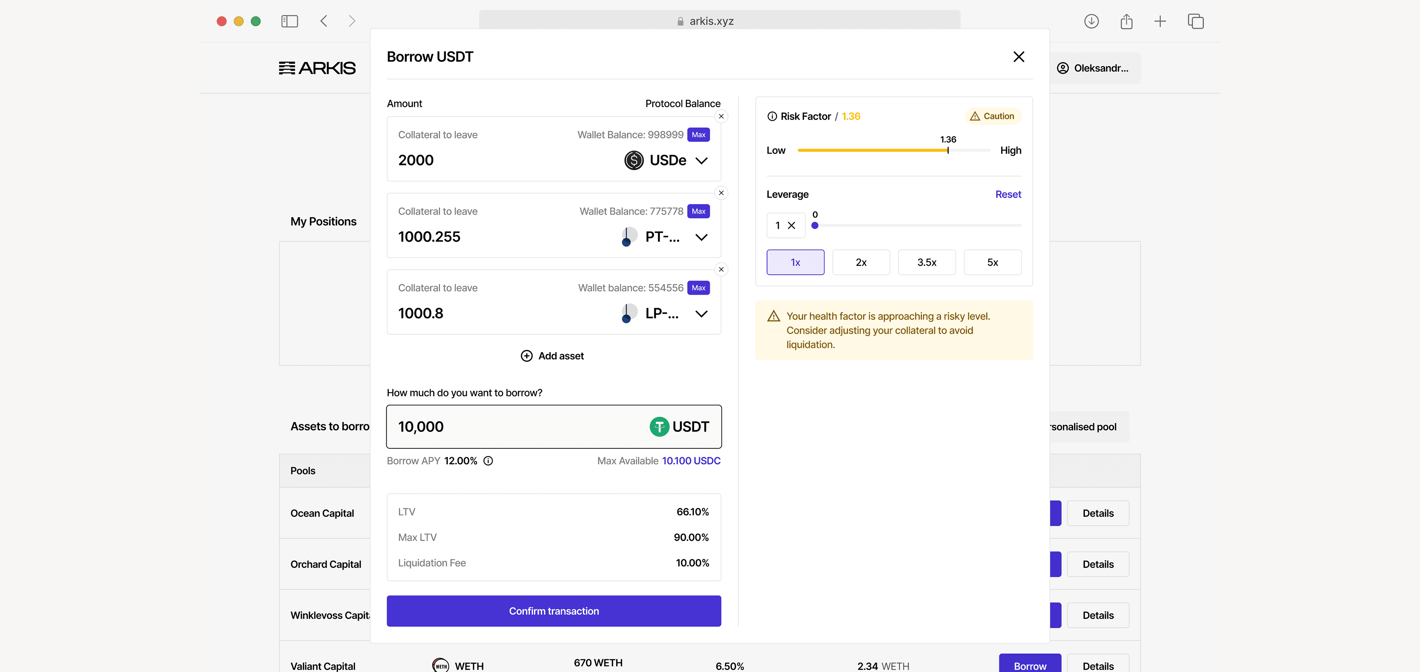This screenshot has width=1420, height=672.
Task: Click the Orchard Capital pool name
Action: point(326,565)
